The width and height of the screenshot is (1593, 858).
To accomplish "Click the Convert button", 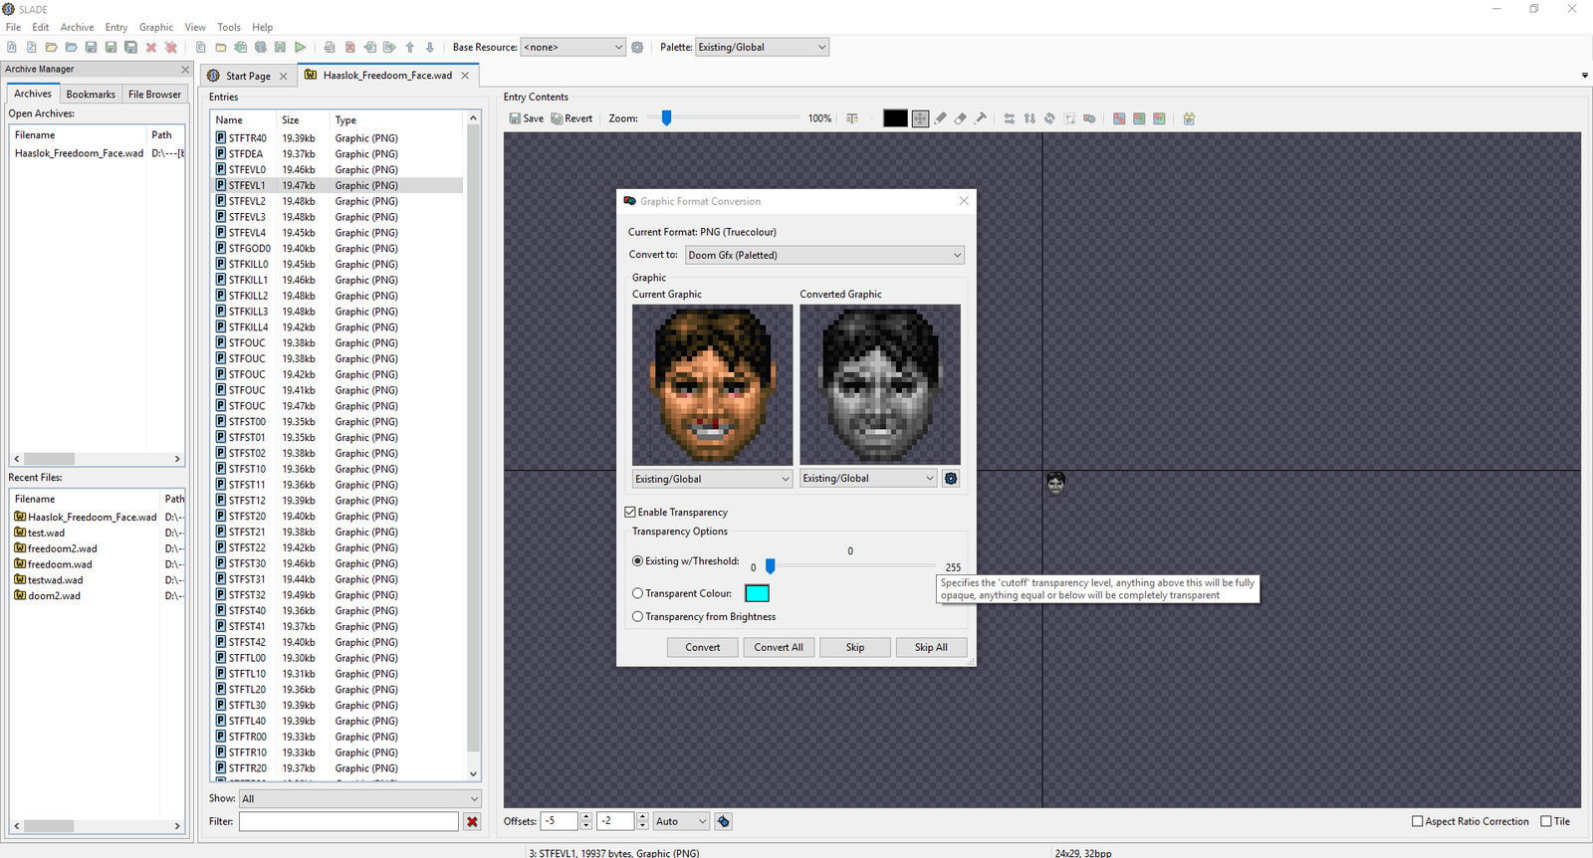I will [x=703, y=647].
